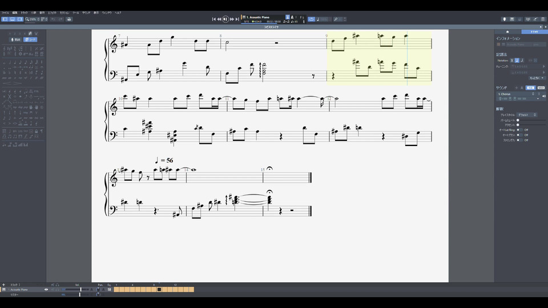The height and width of the screenshot is (308, 548).
Task: Switch to the トラック tab in inspector
Action: (534, 32)
